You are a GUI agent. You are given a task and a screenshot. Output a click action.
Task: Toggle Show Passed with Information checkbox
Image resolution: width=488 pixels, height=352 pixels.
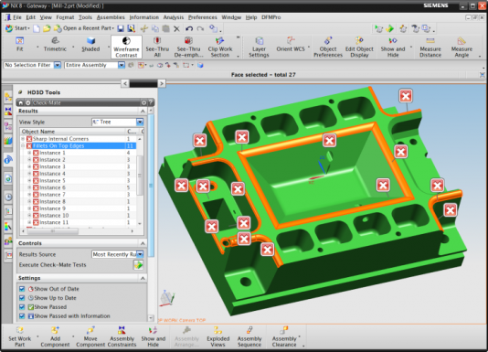[x=22, y=315]
